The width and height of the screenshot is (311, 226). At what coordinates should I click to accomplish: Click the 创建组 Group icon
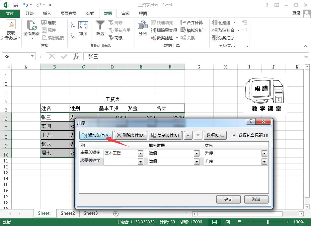point(215,23)
